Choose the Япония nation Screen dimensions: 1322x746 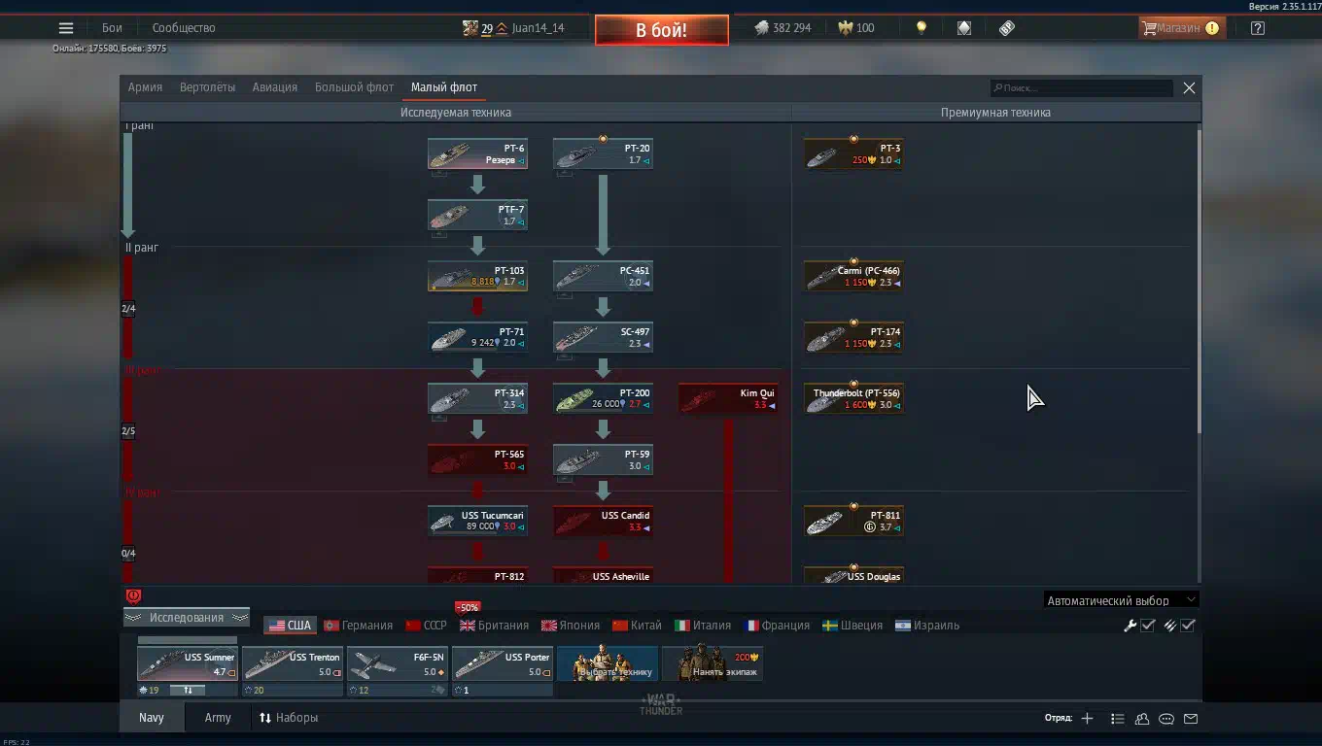coord(571,626)
